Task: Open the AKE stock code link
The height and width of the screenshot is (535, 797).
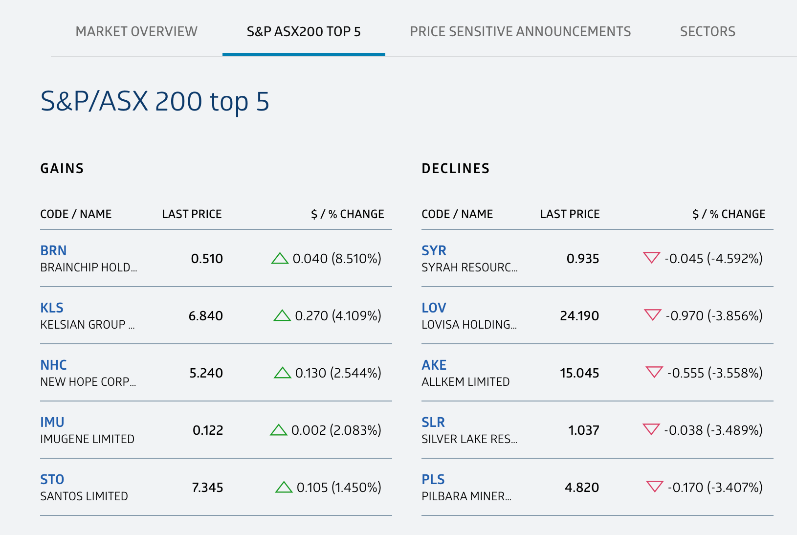Action: tap(434, 365)
